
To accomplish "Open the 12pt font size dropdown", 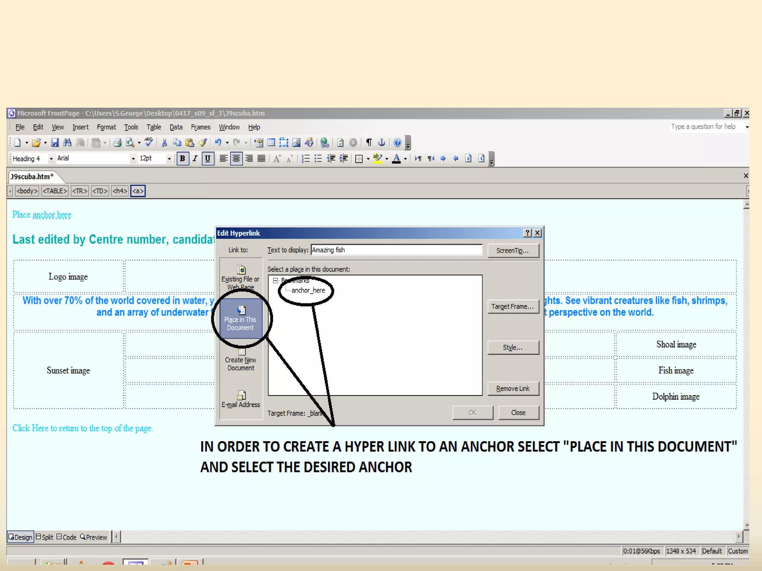I will pyautogui.click(x=169, y=159).
